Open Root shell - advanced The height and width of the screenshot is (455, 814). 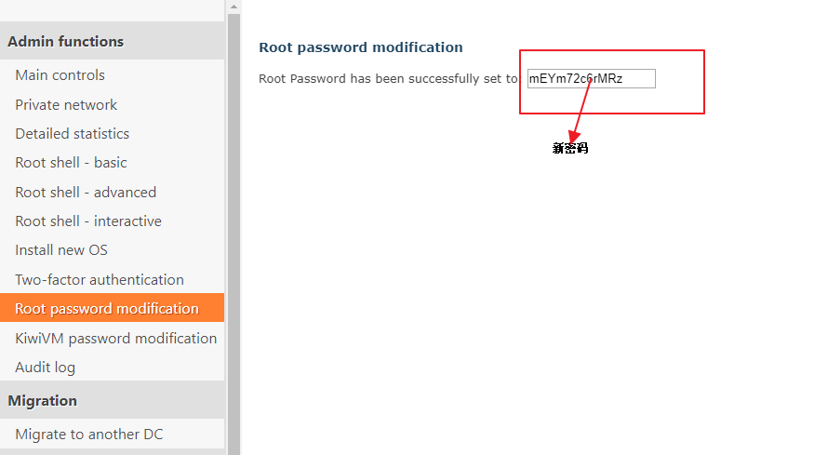(86, 193)
